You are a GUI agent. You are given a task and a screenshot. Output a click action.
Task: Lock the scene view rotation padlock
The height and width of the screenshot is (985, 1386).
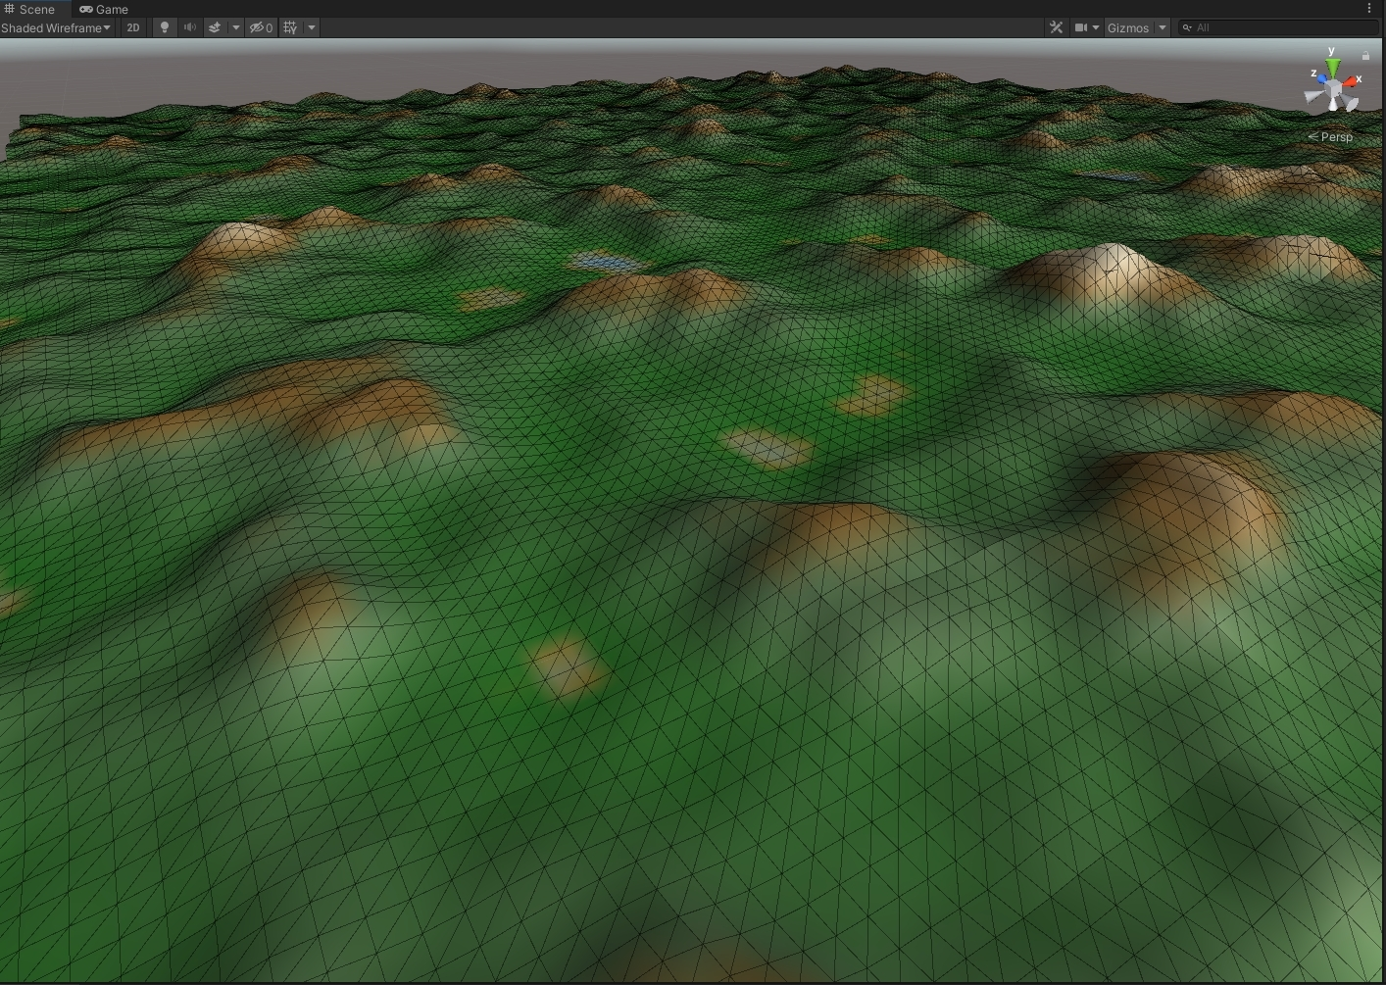(1365, 55)
